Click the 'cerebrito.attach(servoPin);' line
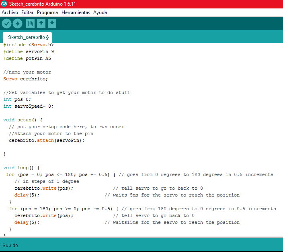 pyautogui.click(x=47, y=140)
